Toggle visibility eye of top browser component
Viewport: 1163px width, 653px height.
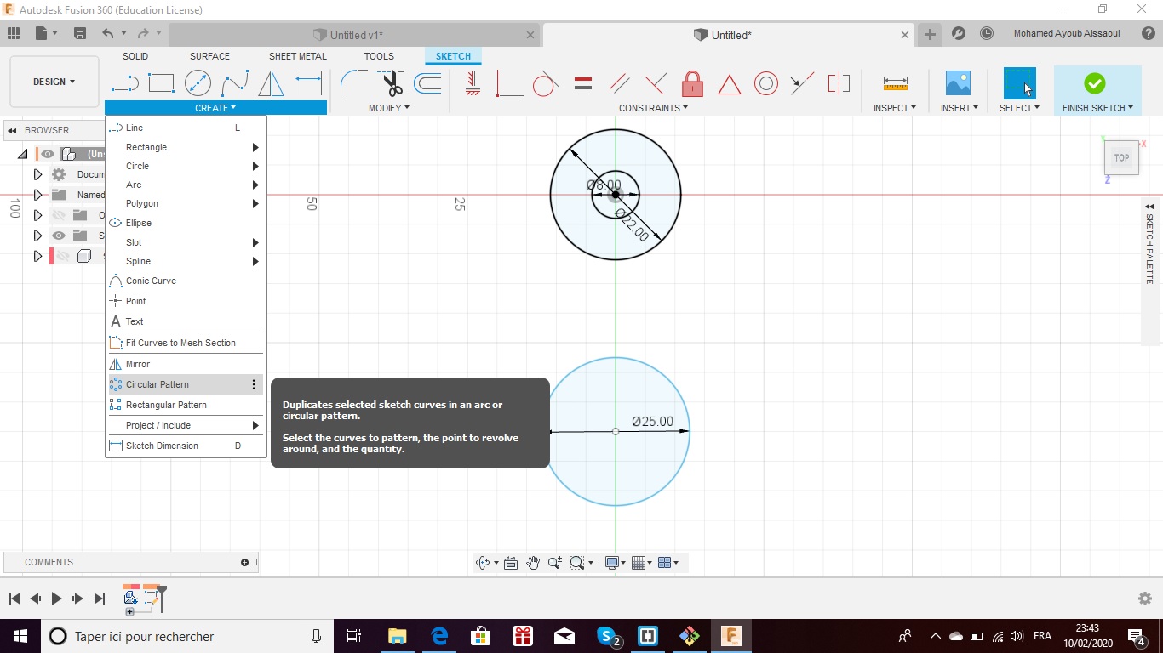tap(48, 154)
